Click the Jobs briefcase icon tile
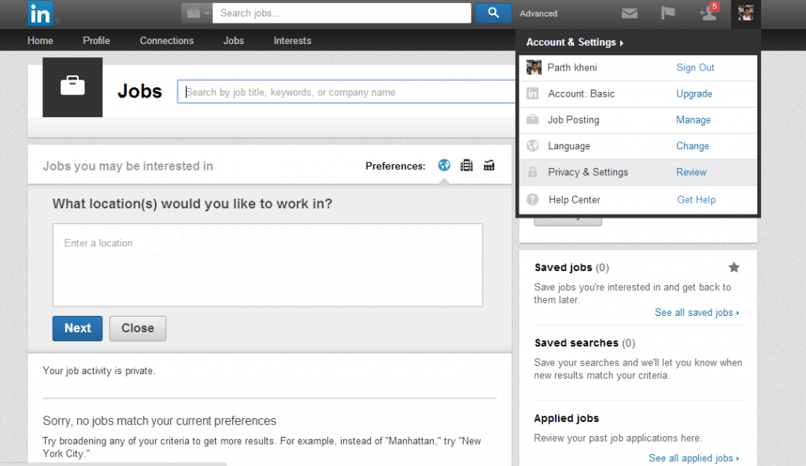The width and height of the screenshot is (806, 466). 72,87
